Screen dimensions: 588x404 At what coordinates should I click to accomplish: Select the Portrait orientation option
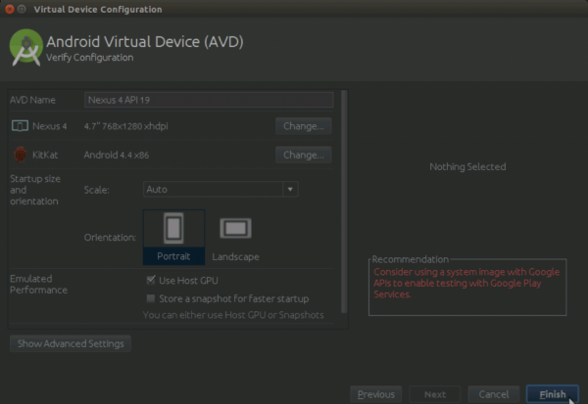point(173,238)
